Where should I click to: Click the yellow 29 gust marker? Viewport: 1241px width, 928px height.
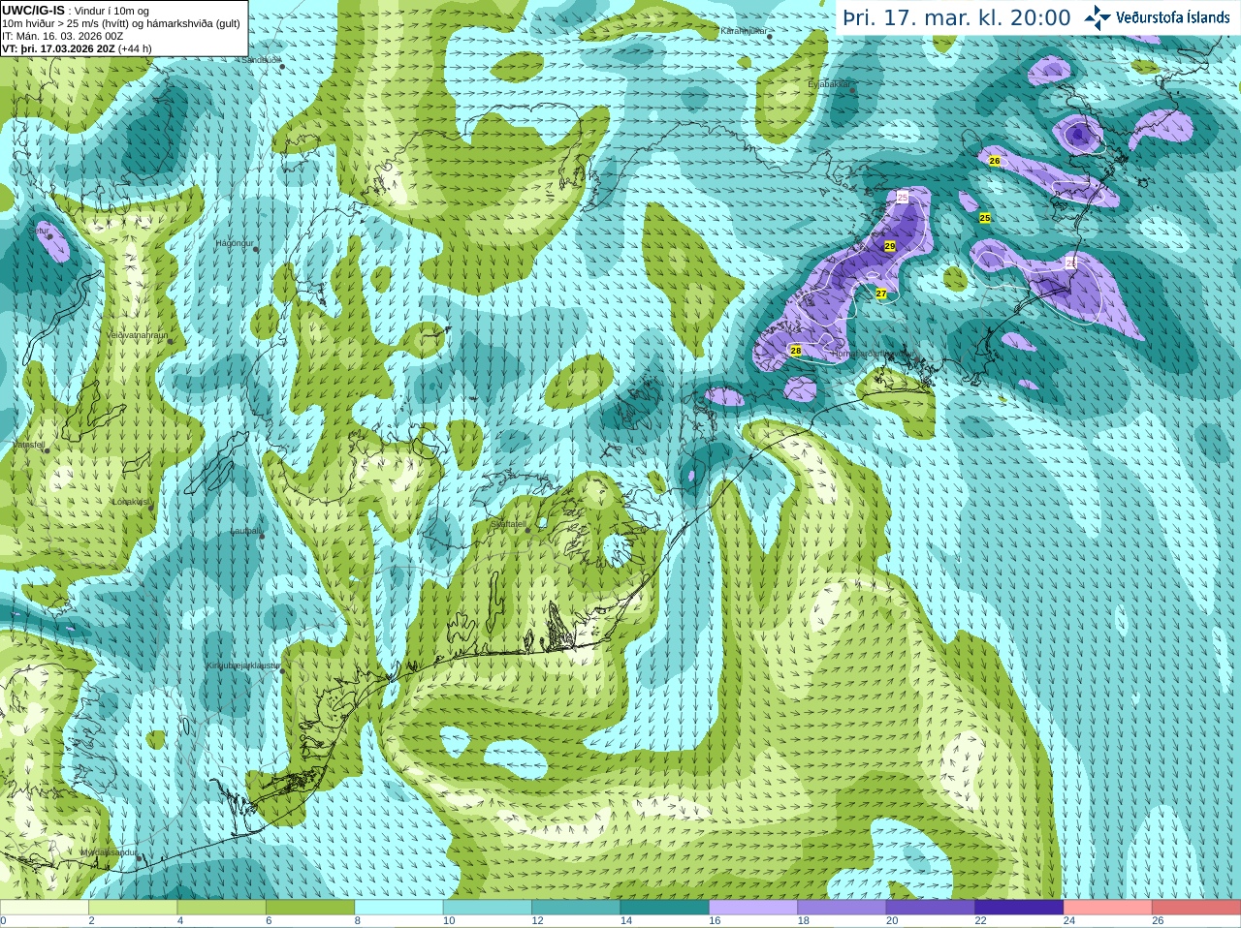(890, 246)
